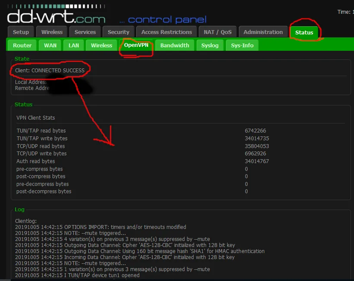Screen dimensions: 354x281
Task: Go to the Services tab
Action: (85, 32)
